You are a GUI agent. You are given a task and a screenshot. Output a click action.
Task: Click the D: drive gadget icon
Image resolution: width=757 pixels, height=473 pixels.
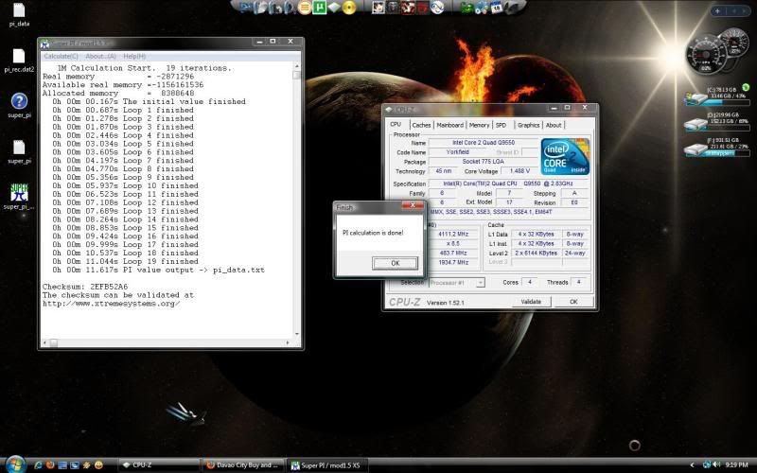[x=695, y=125]
